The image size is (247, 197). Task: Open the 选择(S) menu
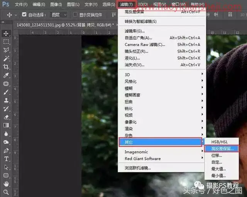[x=109, y=4]
